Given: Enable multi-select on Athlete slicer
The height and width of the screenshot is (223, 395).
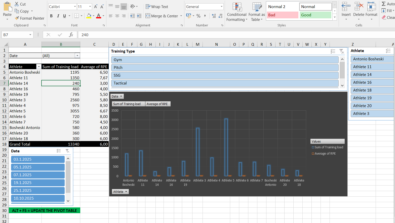Looking at the screenshot, I should (388, 51).
